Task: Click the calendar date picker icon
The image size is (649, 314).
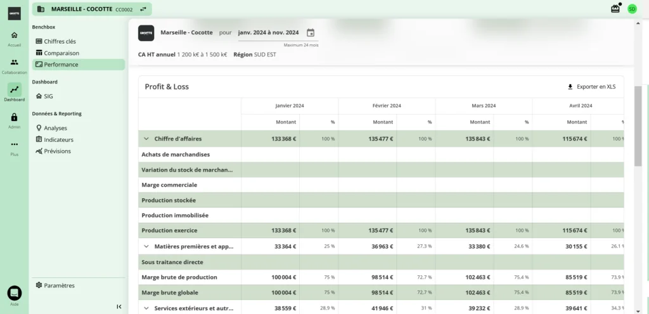Action: 311,33
